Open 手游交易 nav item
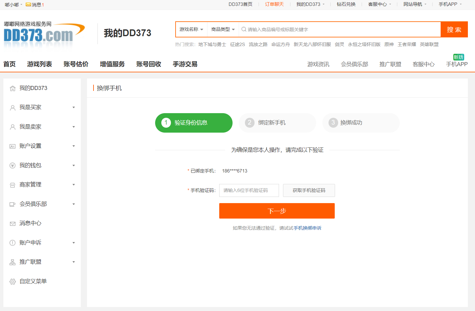 pyautogui.click(x=185, y=64)
